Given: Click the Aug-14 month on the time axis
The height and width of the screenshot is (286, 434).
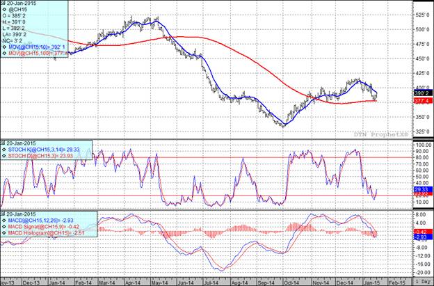Looking at the screenshot, I should pyautogui.click(x=239, y=283).
